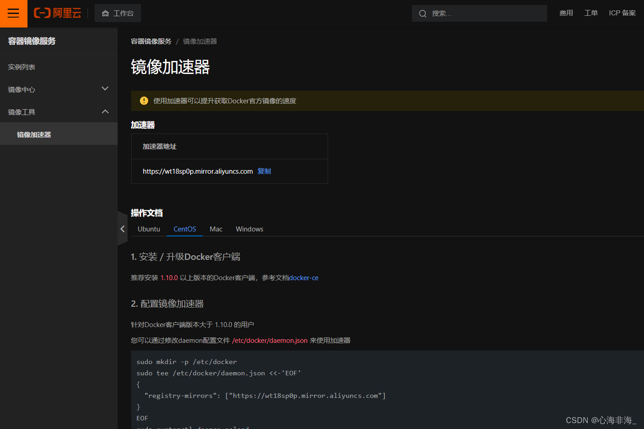Viewport: 644px width, 429px height.
Task: Click heading 2. 配置镜像加速器
Action: [x=167, y=304]
